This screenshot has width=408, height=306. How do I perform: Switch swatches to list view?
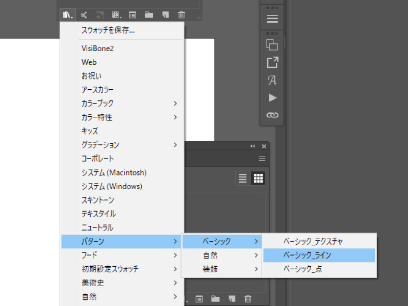(242, 178)
